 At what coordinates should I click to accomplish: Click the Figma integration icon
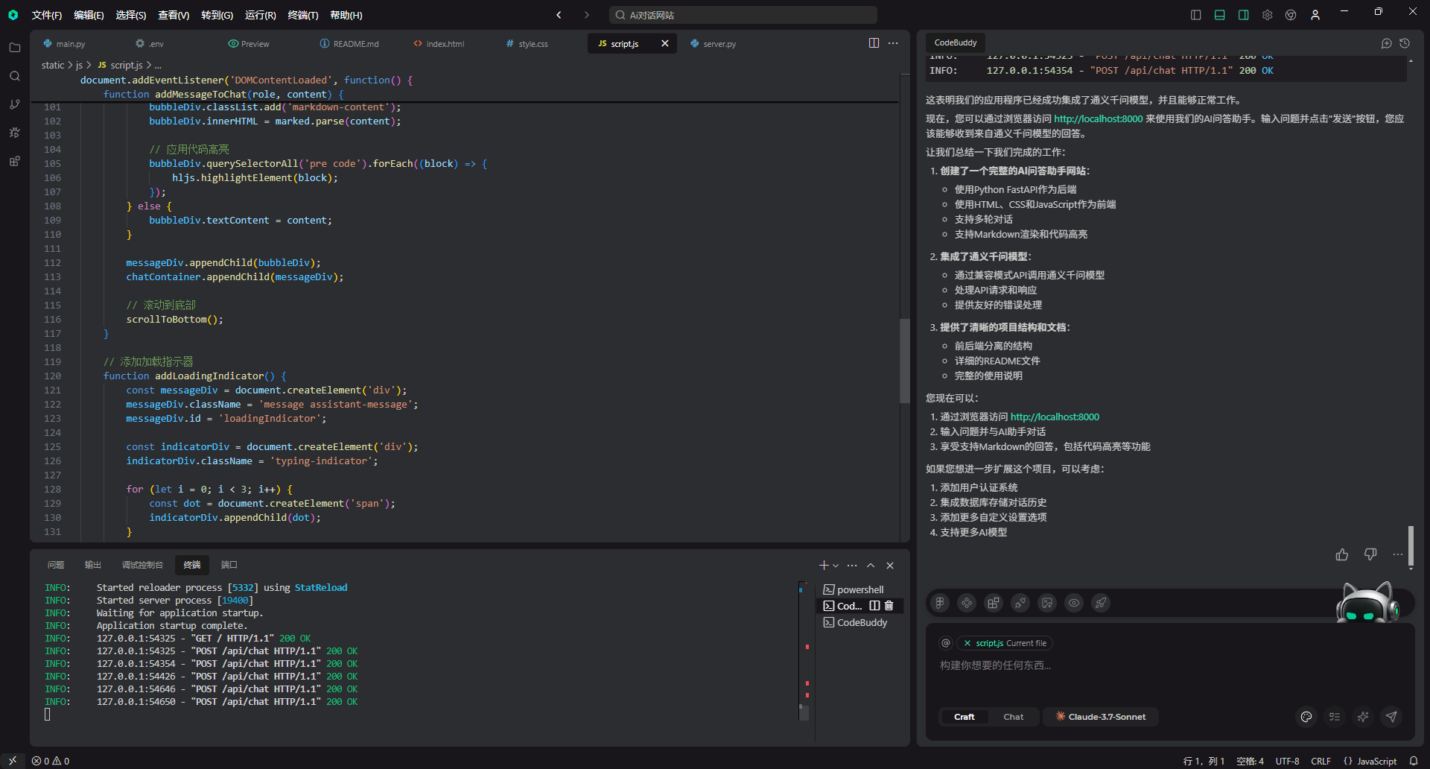click(x=940, y=603)
